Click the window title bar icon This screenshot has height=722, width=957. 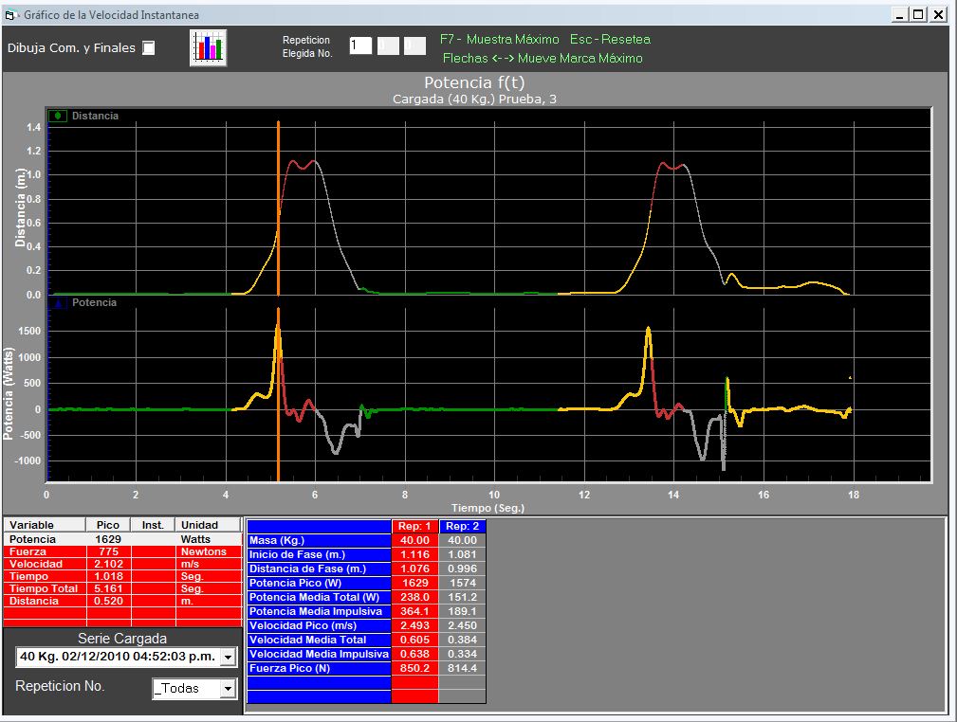[9, 14]
